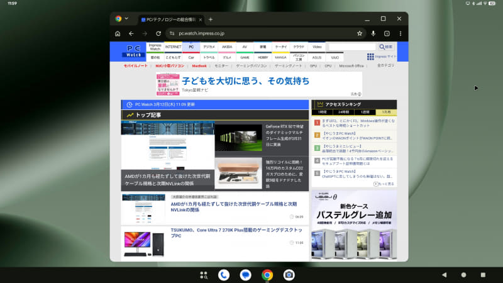The height and width of the screenshot is (283, 503).
Task: Launch the Messages app from taskbar
Action: [245, 275]
